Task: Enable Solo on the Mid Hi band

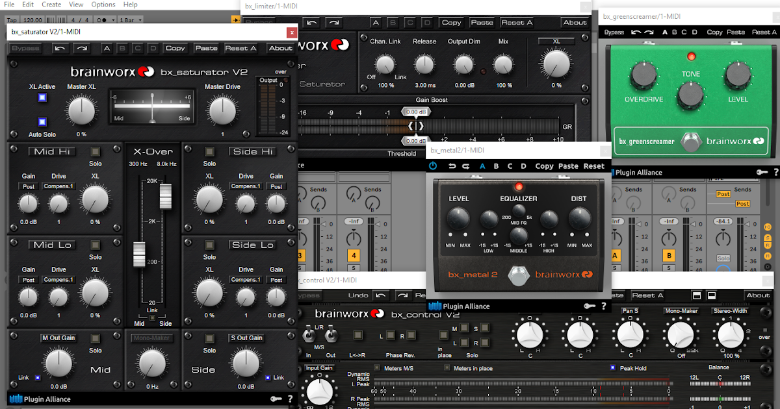Action: pyautogui.click(x=96, y=151)
